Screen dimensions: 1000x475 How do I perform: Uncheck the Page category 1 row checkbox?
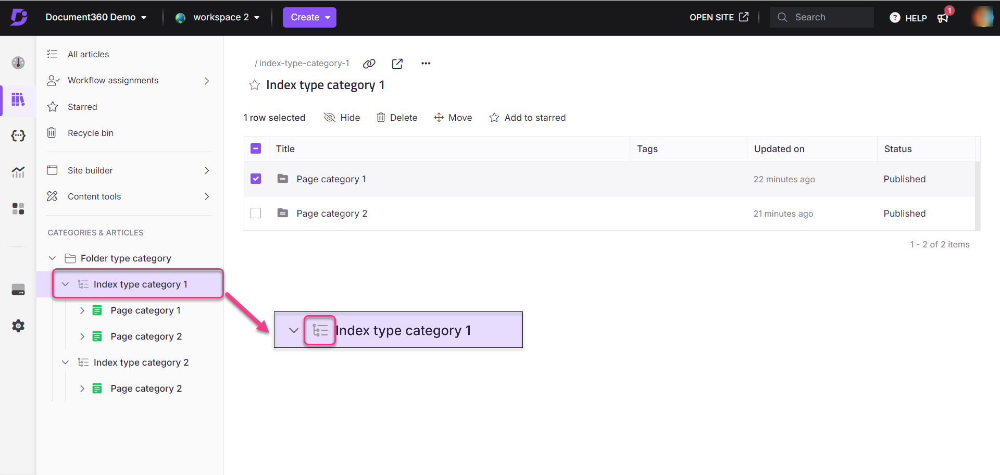[256, 179]
